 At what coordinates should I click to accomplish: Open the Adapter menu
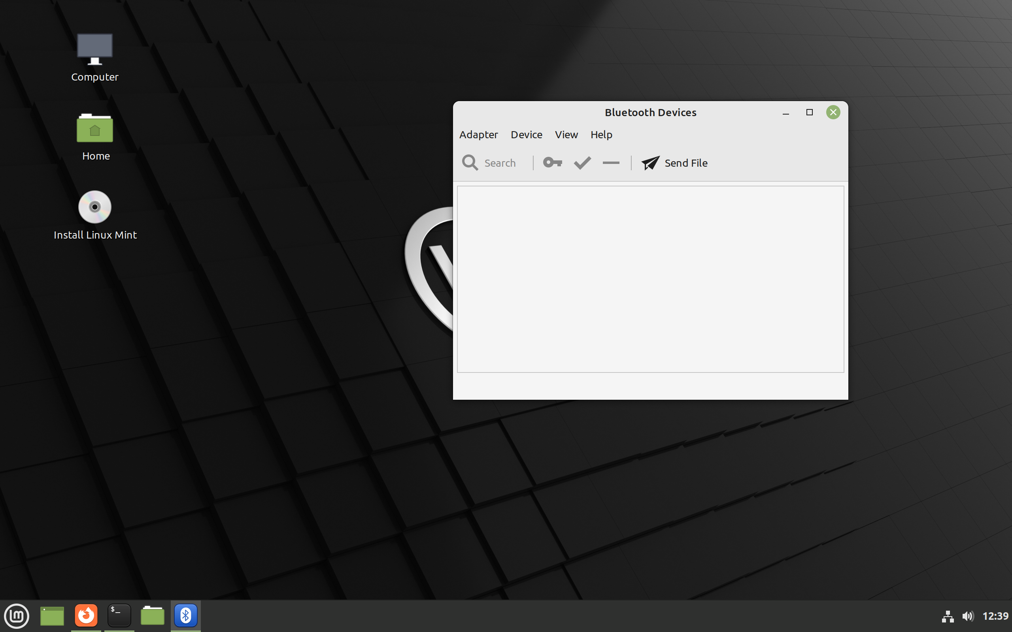coord(478,135)
